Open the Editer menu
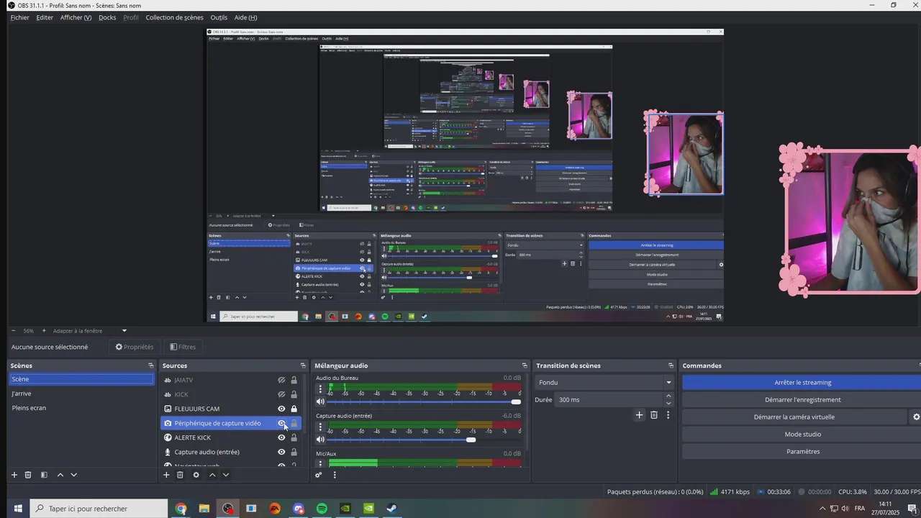This screenshot has height=518, width=921. (x=45, y=17)
